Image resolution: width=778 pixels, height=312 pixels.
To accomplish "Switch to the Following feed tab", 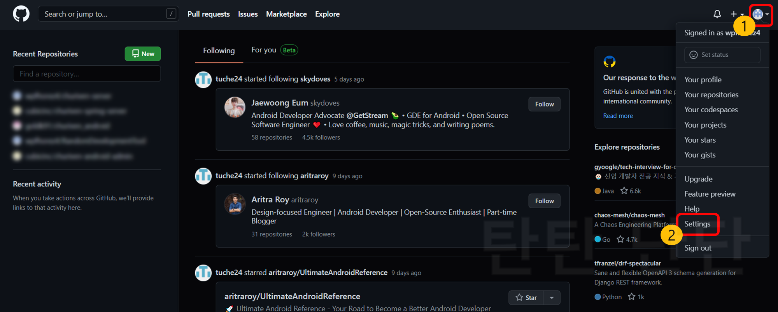I will 219,51.
